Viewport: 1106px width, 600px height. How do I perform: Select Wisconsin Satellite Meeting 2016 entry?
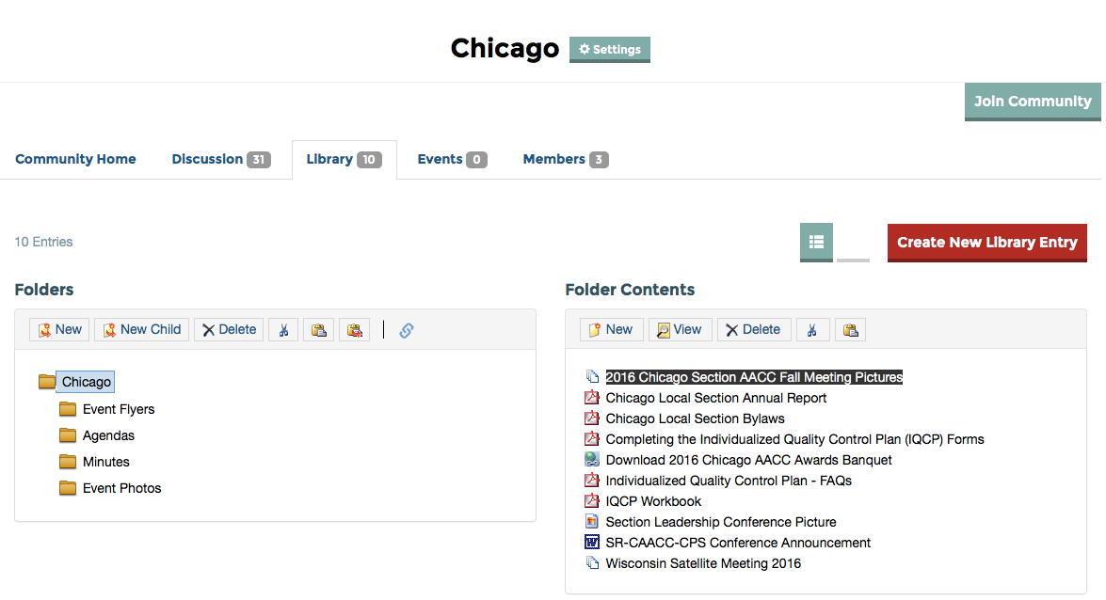tap(703, 563)
